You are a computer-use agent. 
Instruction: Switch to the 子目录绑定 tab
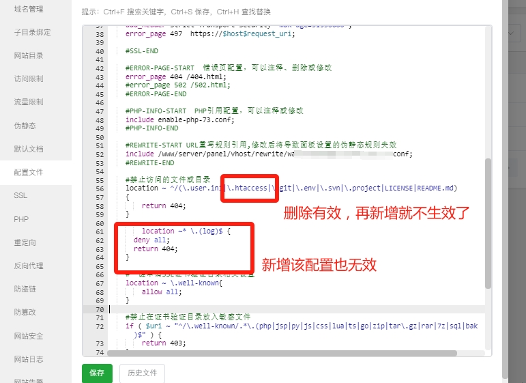[32, 32]
